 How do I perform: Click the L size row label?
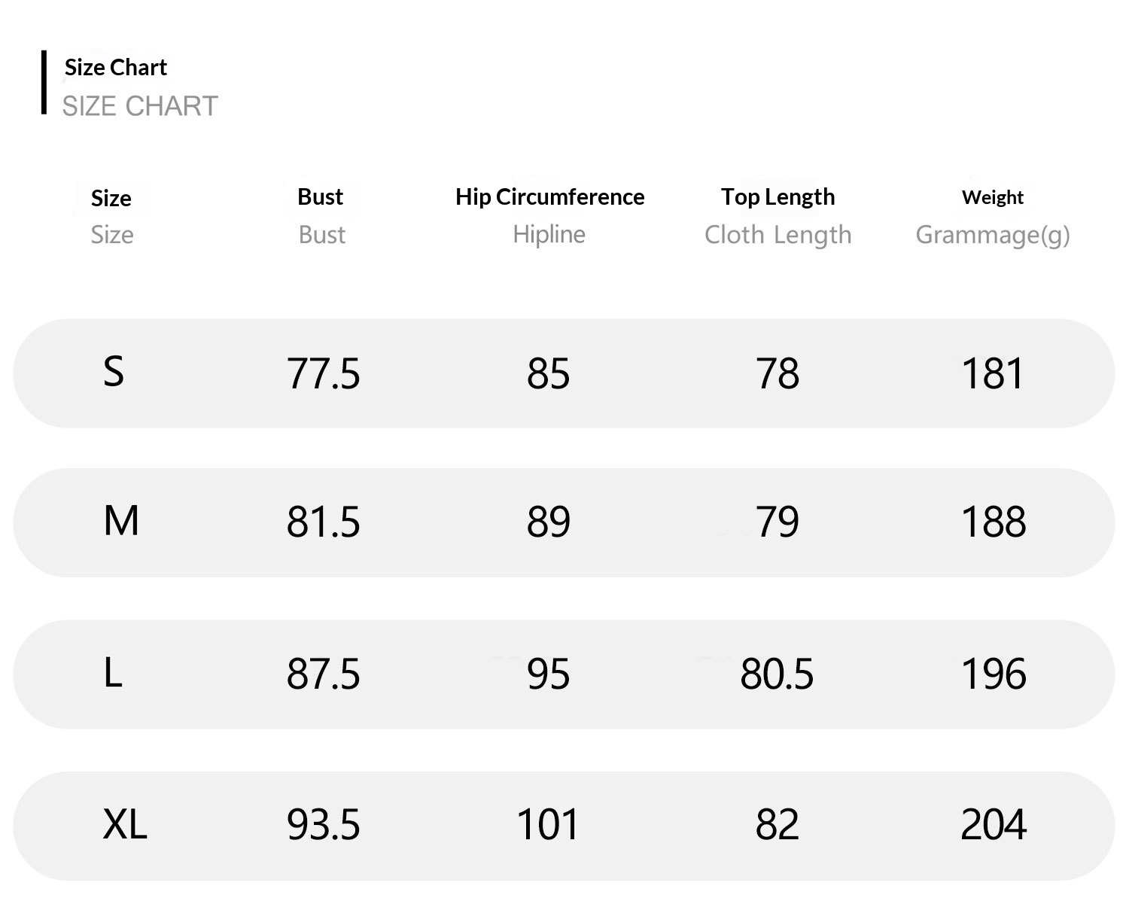(113, 672)
